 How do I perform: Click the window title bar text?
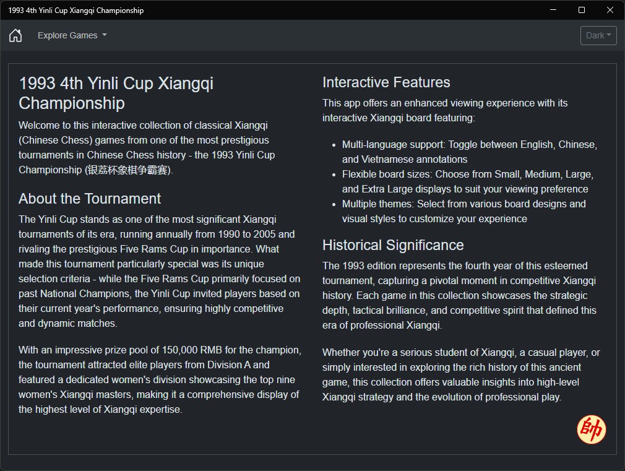(x=76, y=11)
